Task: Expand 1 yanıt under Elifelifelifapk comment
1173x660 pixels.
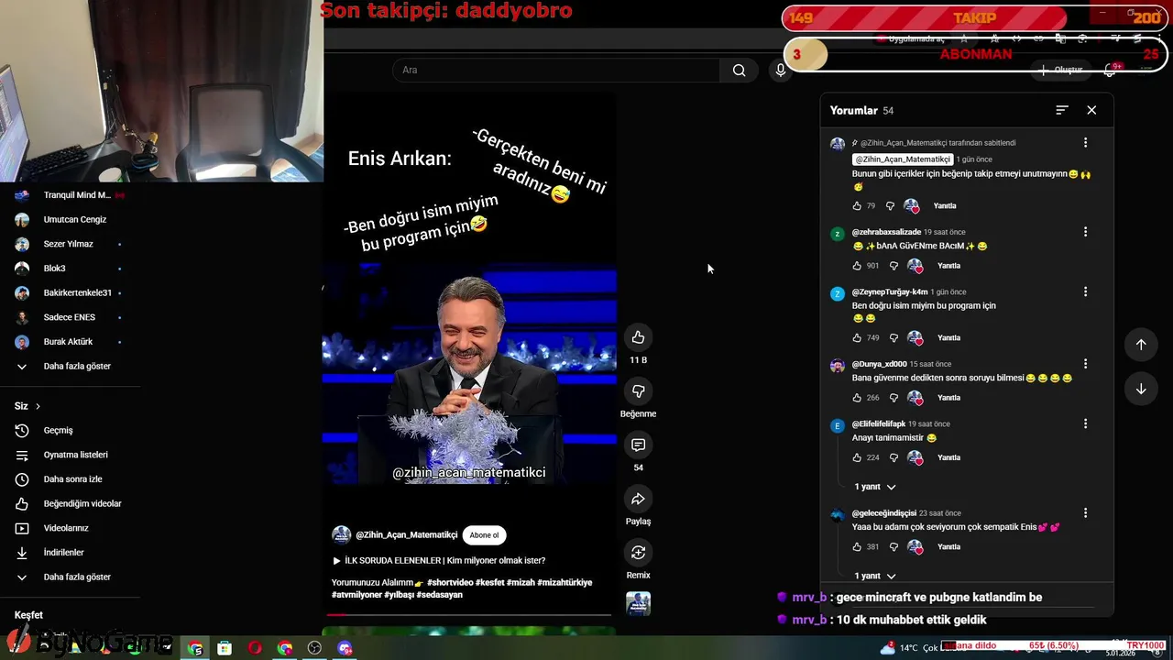Action: [x=874, y=487]
